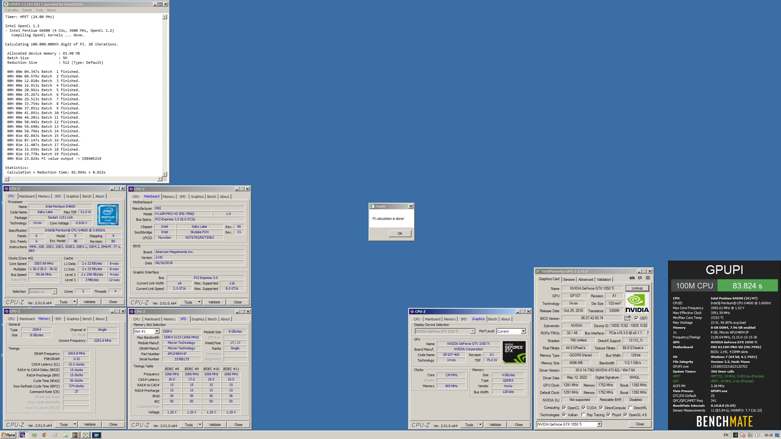
Task: Toggle the Ray Tracing checkbox in GPU-Z
Action: [584, 415]
